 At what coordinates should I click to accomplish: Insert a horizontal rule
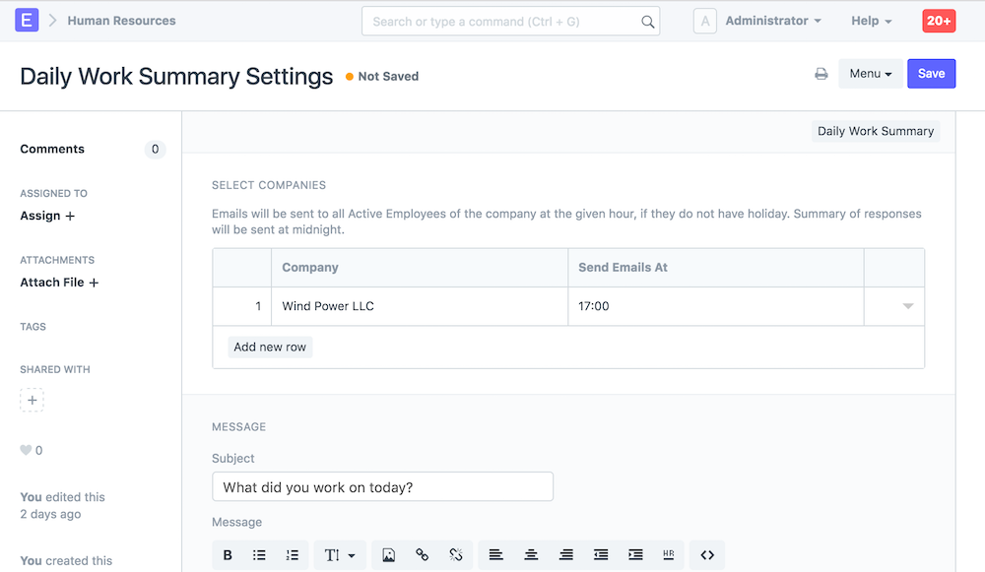pyautogui.click(x=669, y=555)
